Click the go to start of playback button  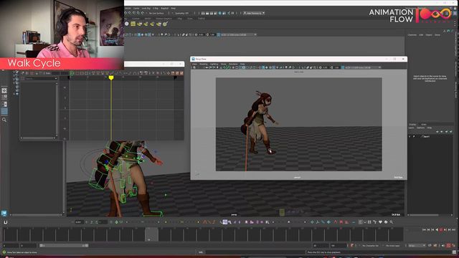tap(424, 230)
